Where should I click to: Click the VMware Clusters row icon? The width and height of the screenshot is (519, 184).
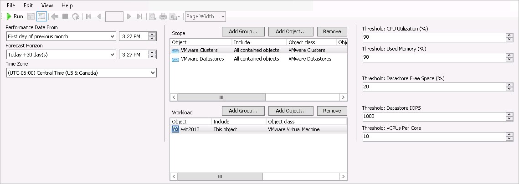coord(175,51)
